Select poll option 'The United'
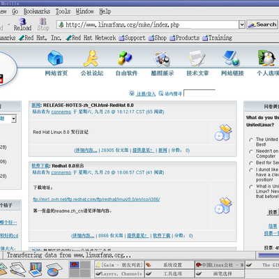The height and width of the screenshot is (279, 279). [251, 139]
